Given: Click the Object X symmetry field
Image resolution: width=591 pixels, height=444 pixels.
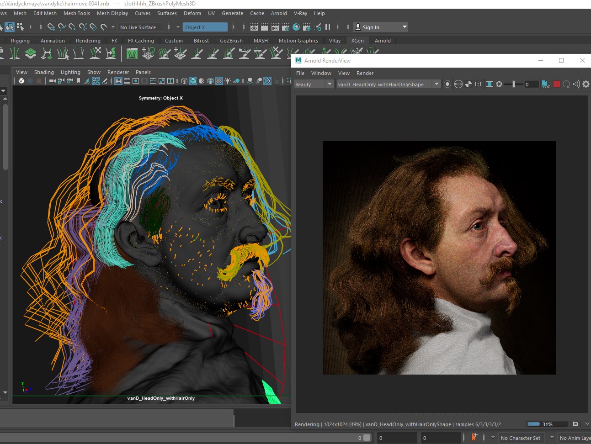Looking at the screenshot, I should click(205, 27).
